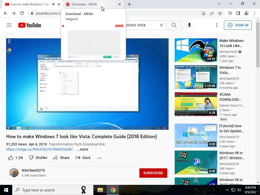Open the Windows 98 in 2017 4:50 thumbnail
Viewport: 260px width, 195px height.
point(196,162)
